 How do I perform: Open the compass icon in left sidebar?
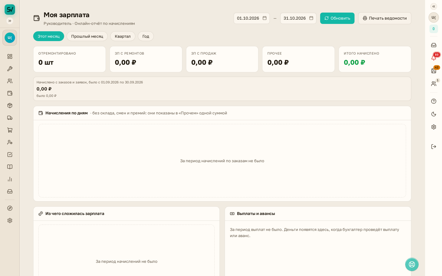(10, 208)
